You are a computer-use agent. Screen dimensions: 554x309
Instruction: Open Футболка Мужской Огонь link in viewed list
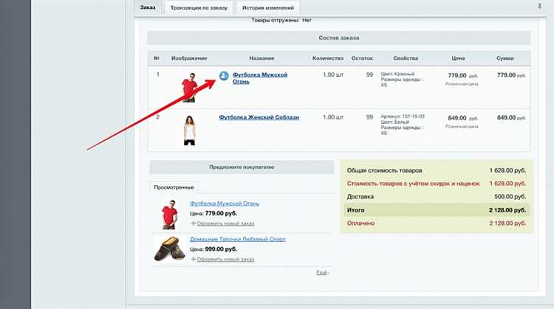pyautogui.click(x=225, y=204)
